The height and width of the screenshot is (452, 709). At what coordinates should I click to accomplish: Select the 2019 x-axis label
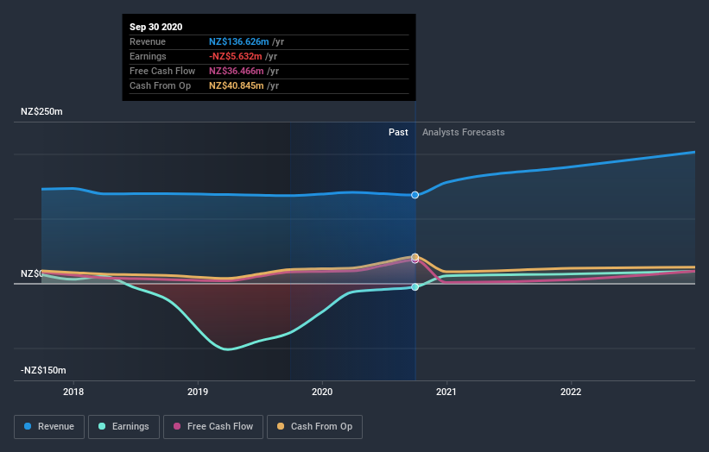(x=198, y=392)
